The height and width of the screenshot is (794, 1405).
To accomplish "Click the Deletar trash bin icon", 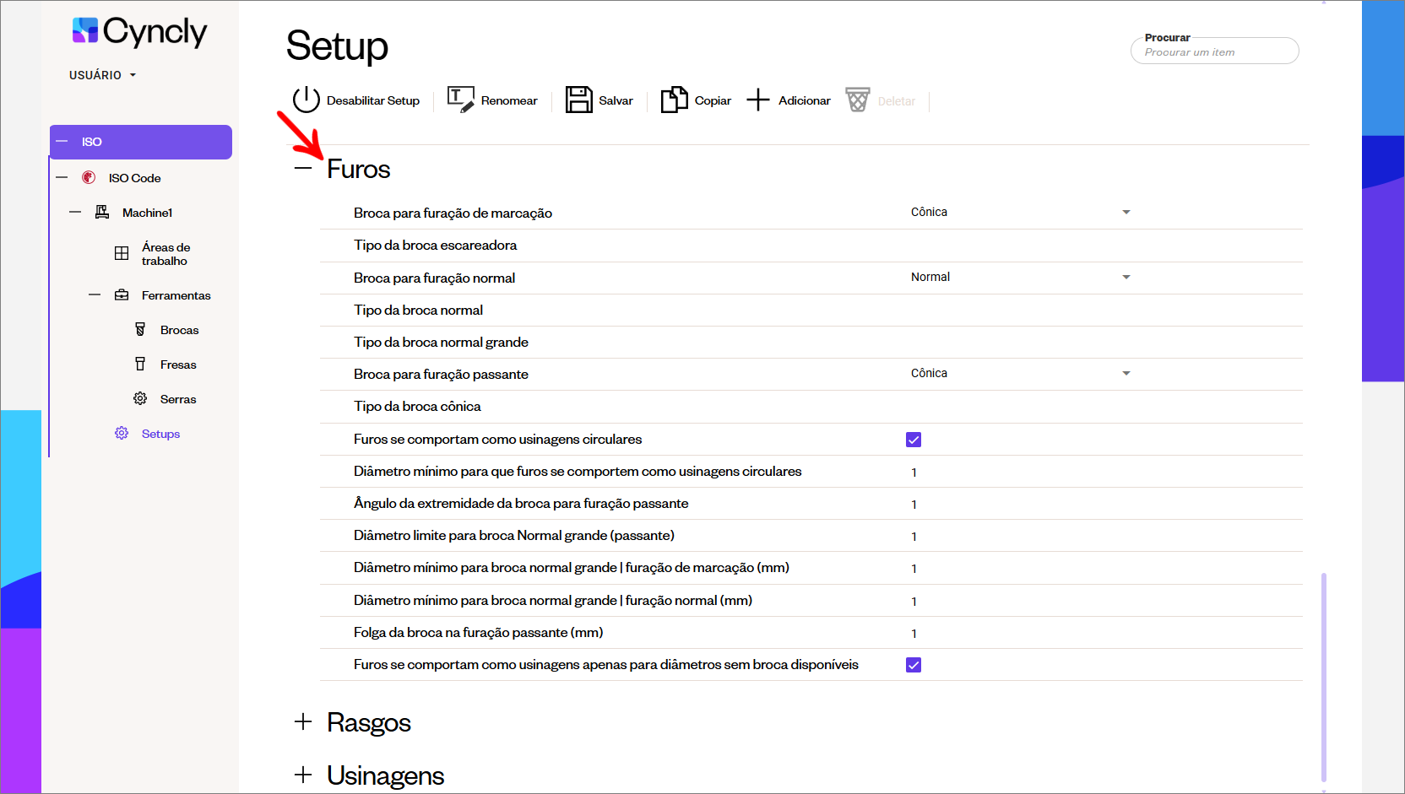I will (x=857, y=100).
